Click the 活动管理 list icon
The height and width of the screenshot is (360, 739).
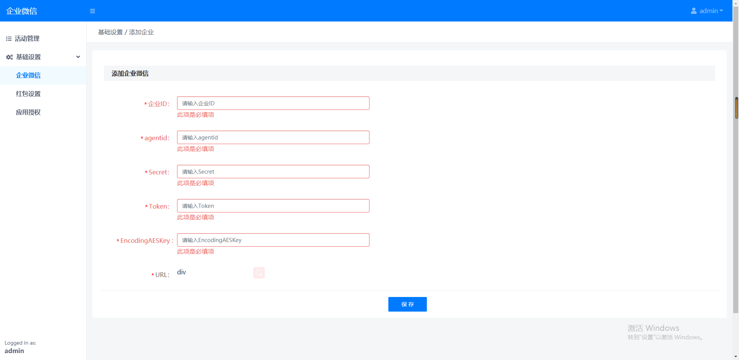coord(8,38)
